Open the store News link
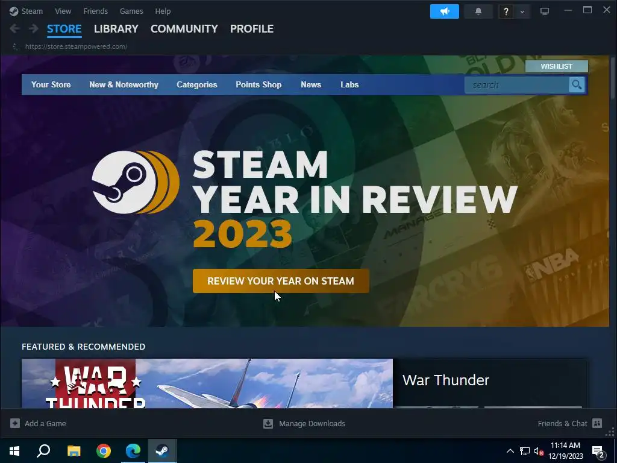 pos(311,84)
